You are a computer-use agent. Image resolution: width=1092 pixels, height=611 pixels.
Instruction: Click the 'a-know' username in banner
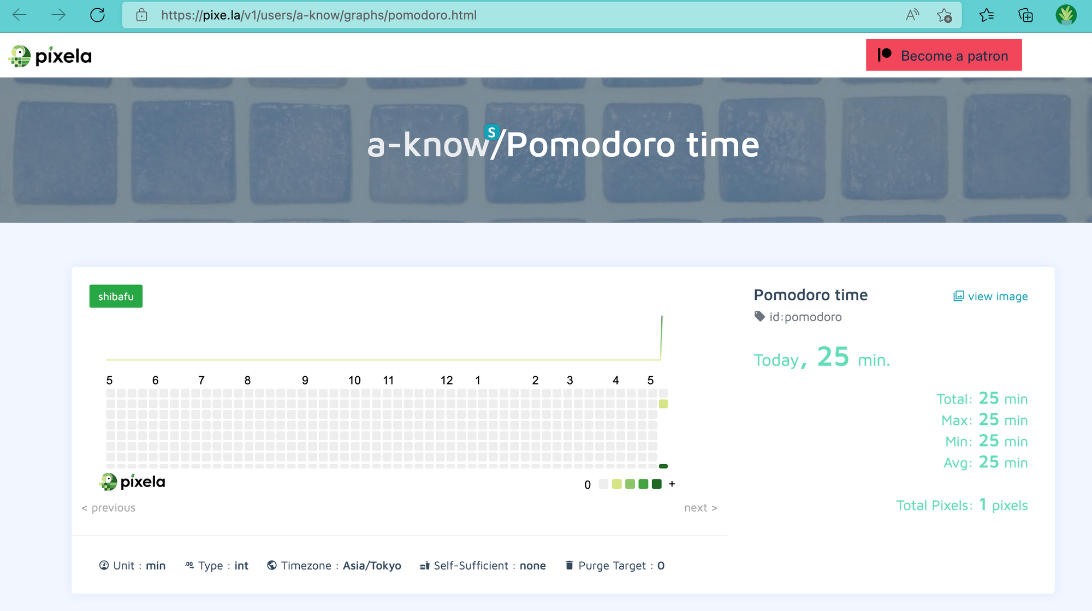pyautogui.click(x=428, y=145)
